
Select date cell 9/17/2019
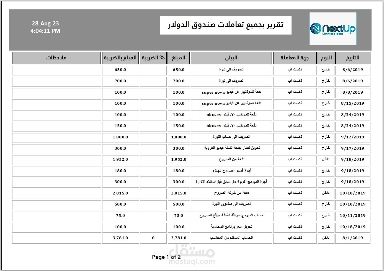pos(353,149)
